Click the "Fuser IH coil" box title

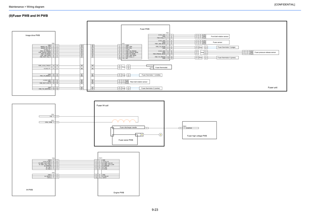point(102,105)
